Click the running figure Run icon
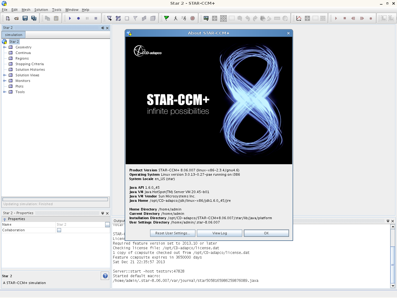This screenshot has height=298, width=397. (184, 18)
